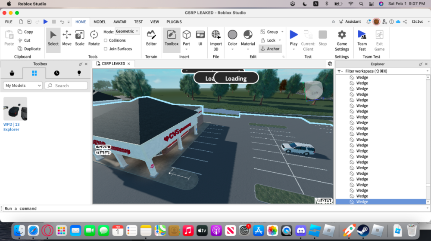431x241 pixels.
Task: Open Game Settings
Action: 342,40
